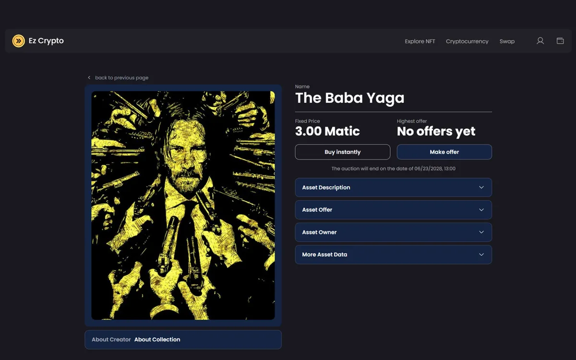Expand the Asset Description section
576x360 pixels.
[x=394, y=187]
